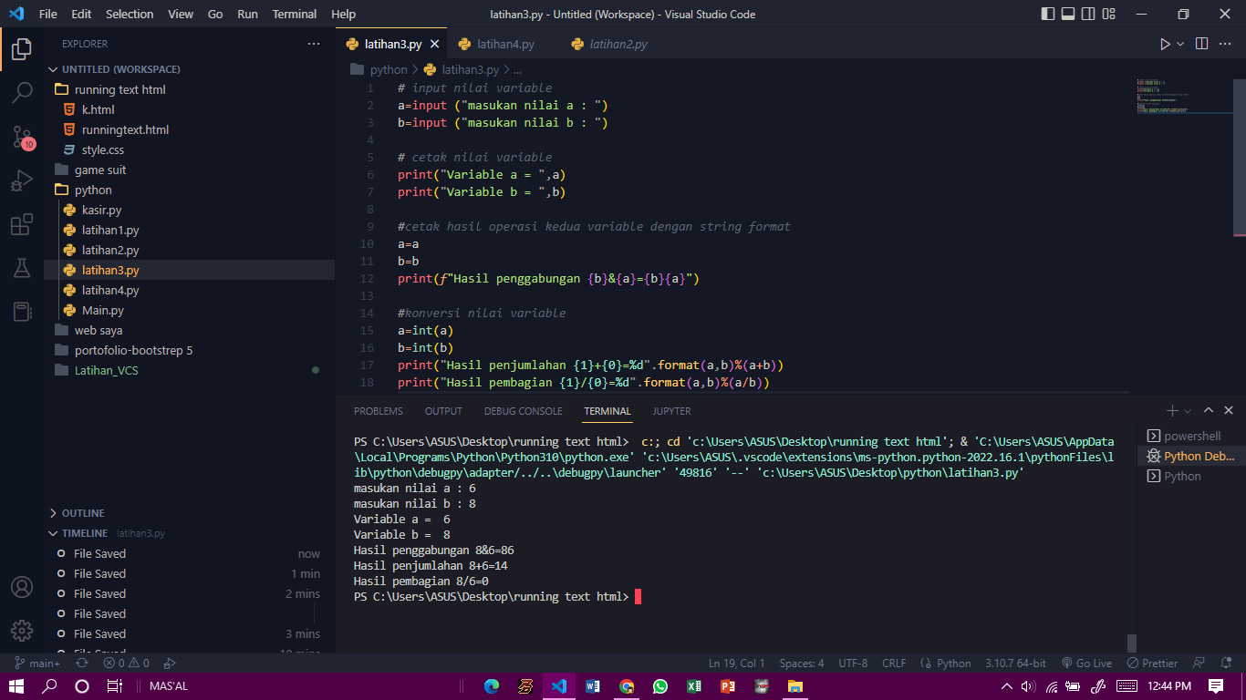Click the Accounts icon above settings
1246x700 pixels.
point(22,589)
